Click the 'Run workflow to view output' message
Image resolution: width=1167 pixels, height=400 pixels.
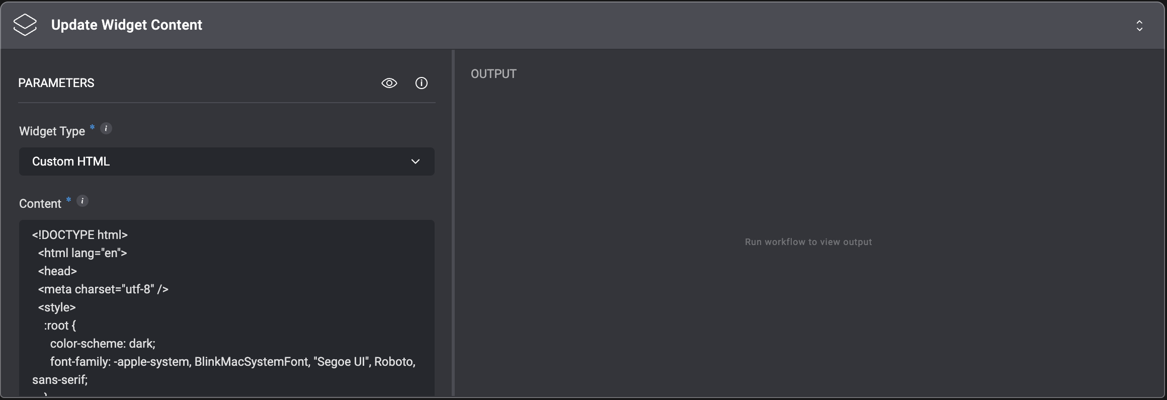coord(808,242)
